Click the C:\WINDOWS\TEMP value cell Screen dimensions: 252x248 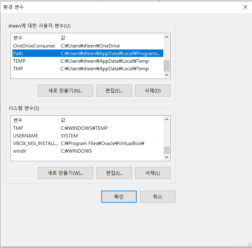click(x=84, y=128)
